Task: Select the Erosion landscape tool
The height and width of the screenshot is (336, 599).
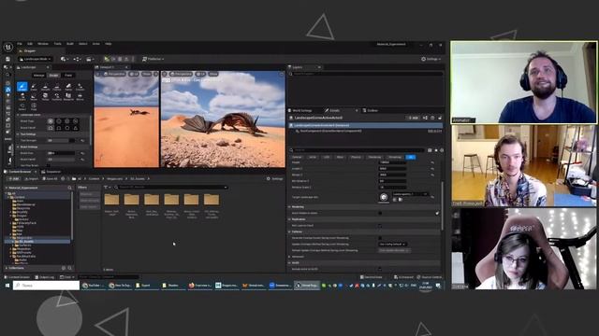Action: click(x=80, y=87)
